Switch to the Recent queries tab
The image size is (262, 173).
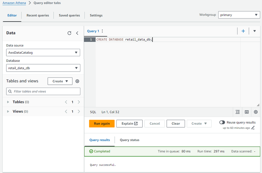[x=38, y=15]
